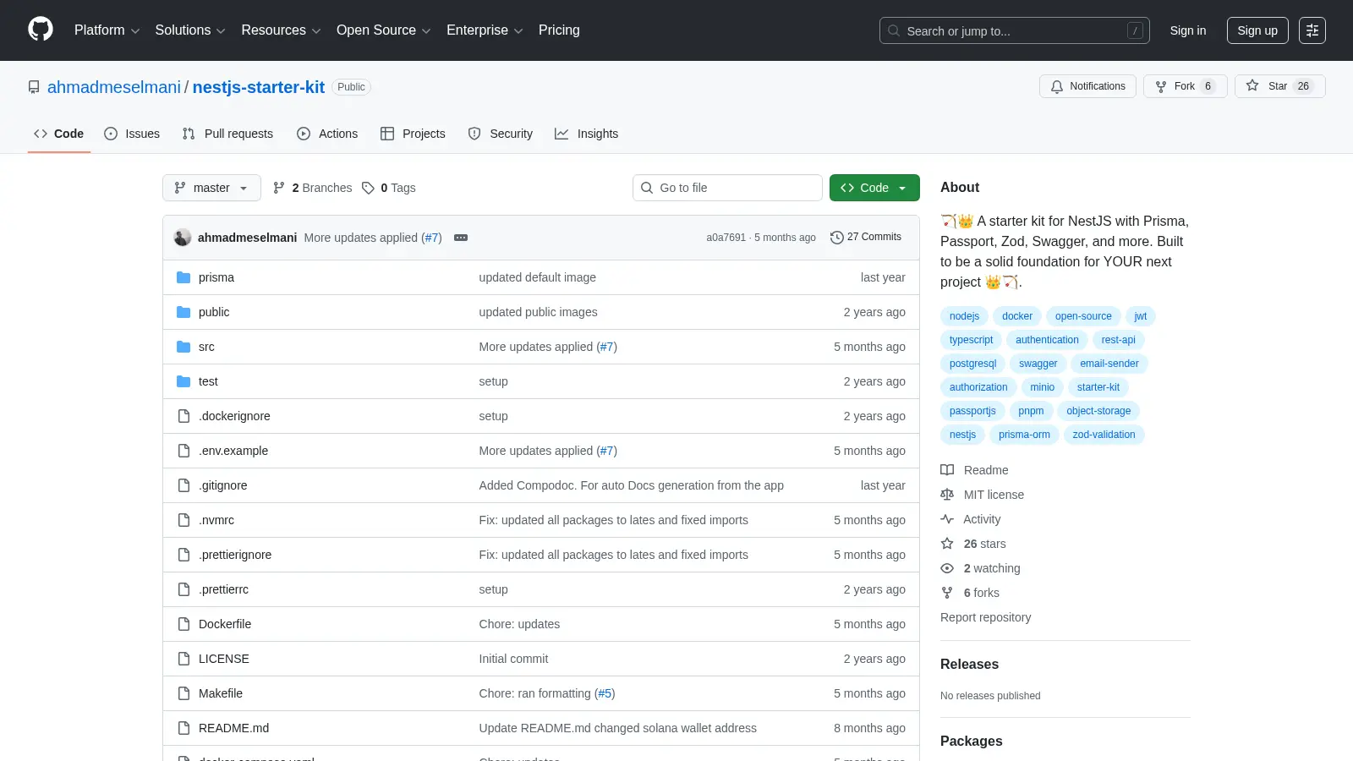Open the master branch selector
The image size is (1353, 761).
click(211, 188)
